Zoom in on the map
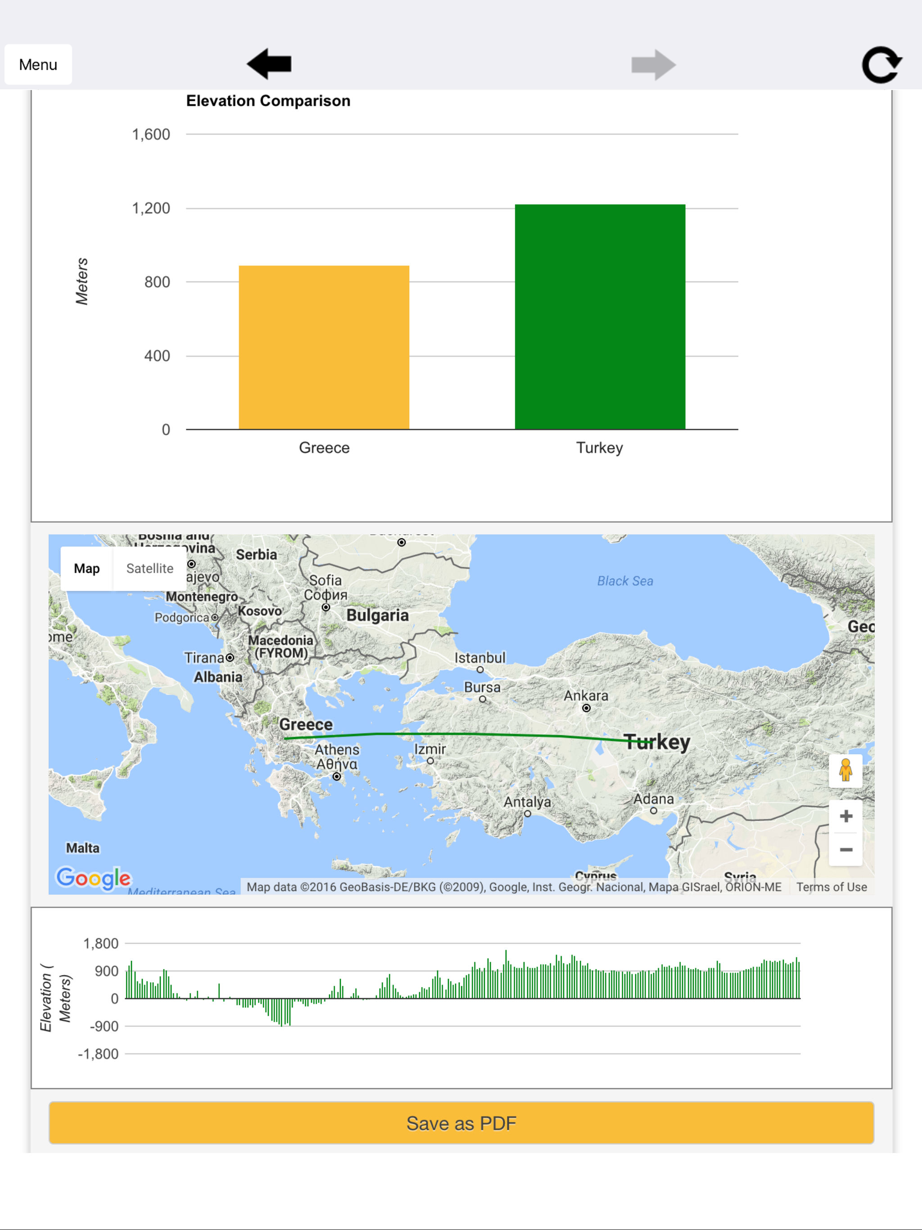This screenshot has height=1230, width=922. point(846,816)
